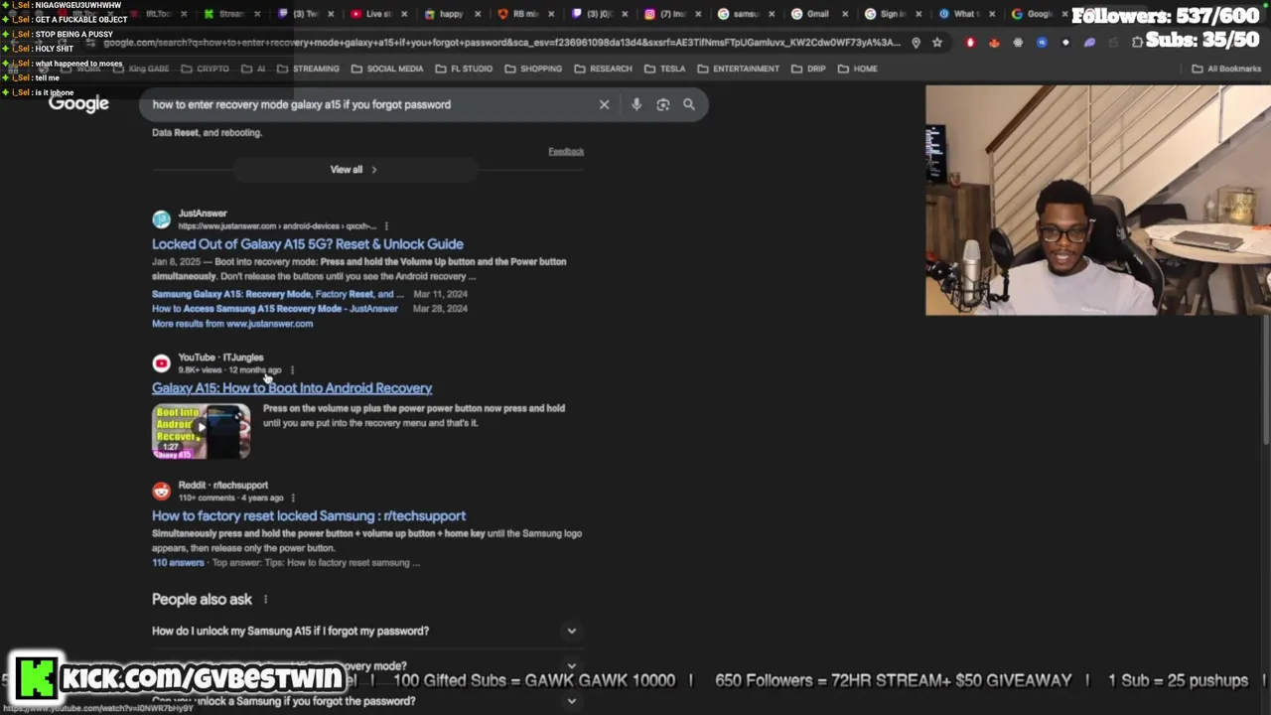The width and height of the screenshot is (1271, 715).
Task: Click the Google search input field
Action: tap(367, 104)
